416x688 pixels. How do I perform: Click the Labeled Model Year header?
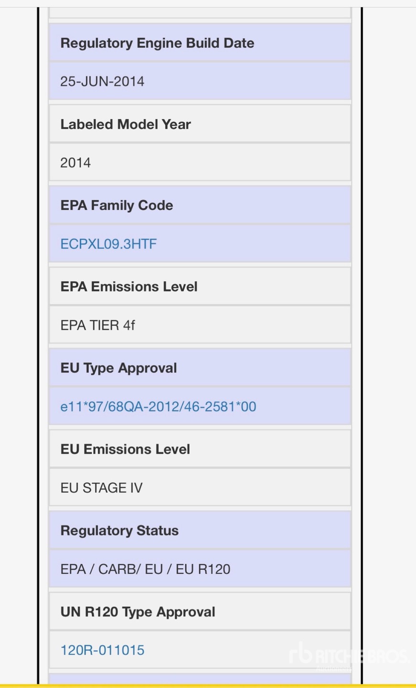coord(126,124)
